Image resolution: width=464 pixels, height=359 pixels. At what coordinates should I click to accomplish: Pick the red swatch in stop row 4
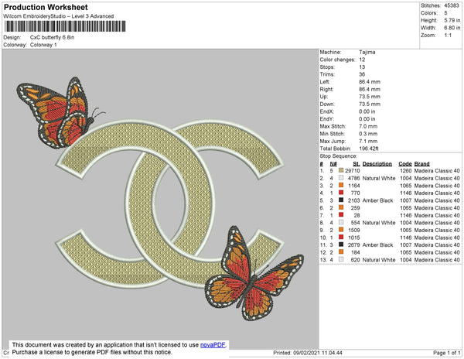[x=341, y=193]
